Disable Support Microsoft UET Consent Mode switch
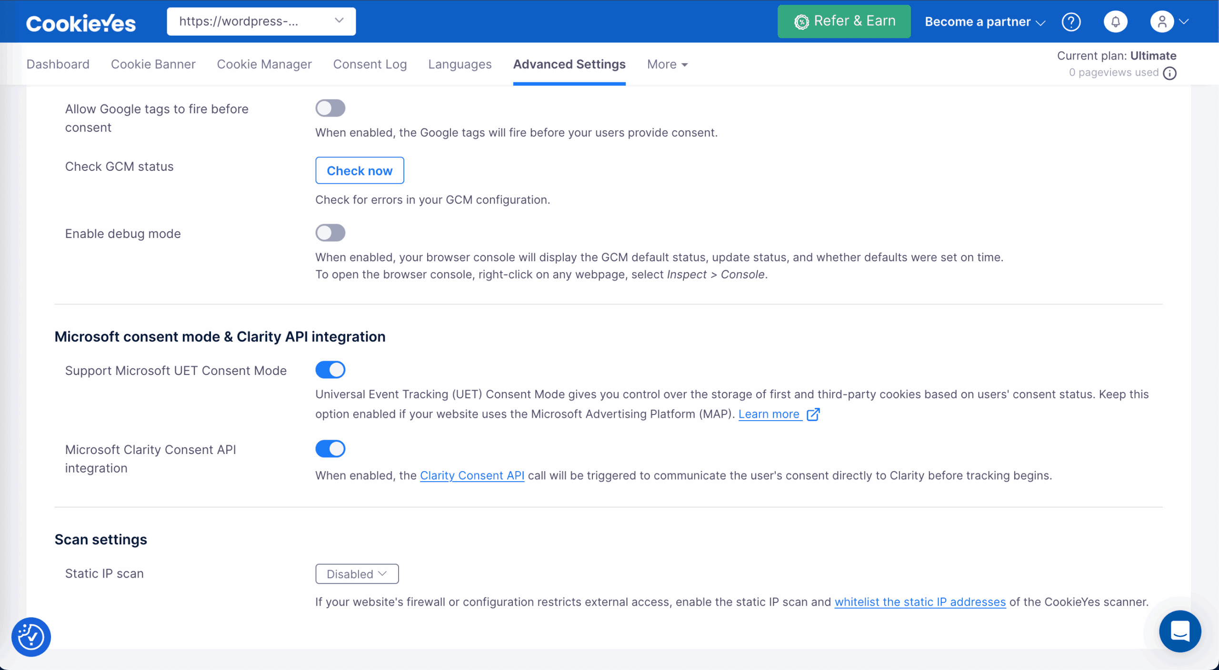The image size is (1219, 670). pyautogui.click(x=330, y=370)
